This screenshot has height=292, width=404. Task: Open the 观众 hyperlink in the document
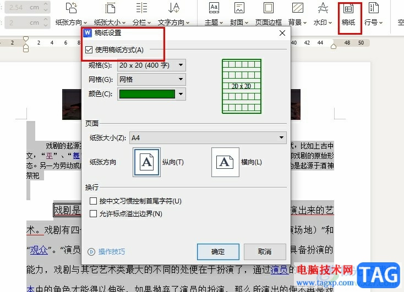39,250
